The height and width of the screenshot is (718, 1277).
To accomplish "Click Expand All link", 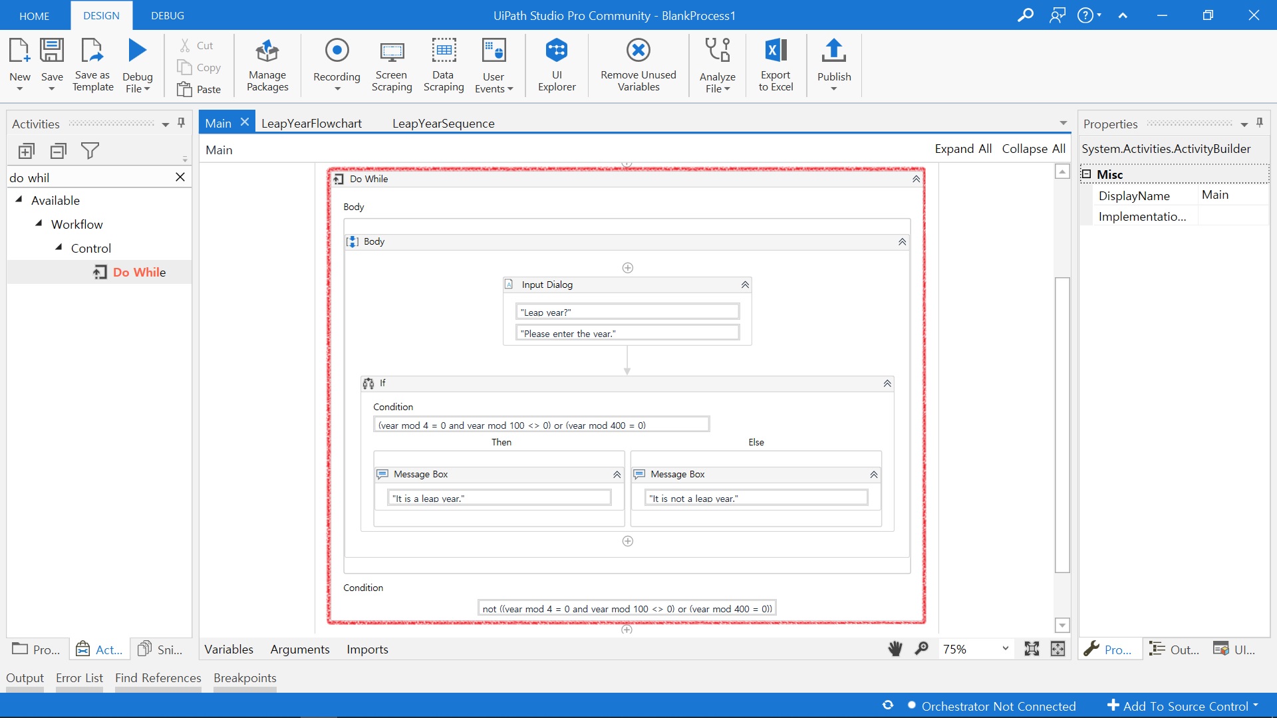I will point(962,149).
